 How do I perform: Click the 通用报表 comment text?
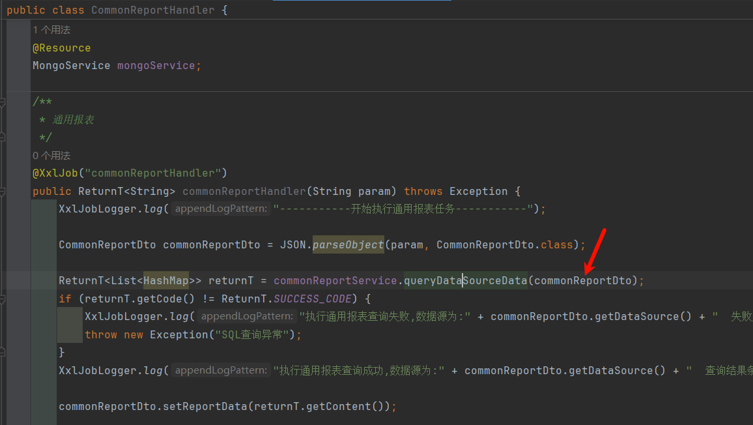[73, 120]
